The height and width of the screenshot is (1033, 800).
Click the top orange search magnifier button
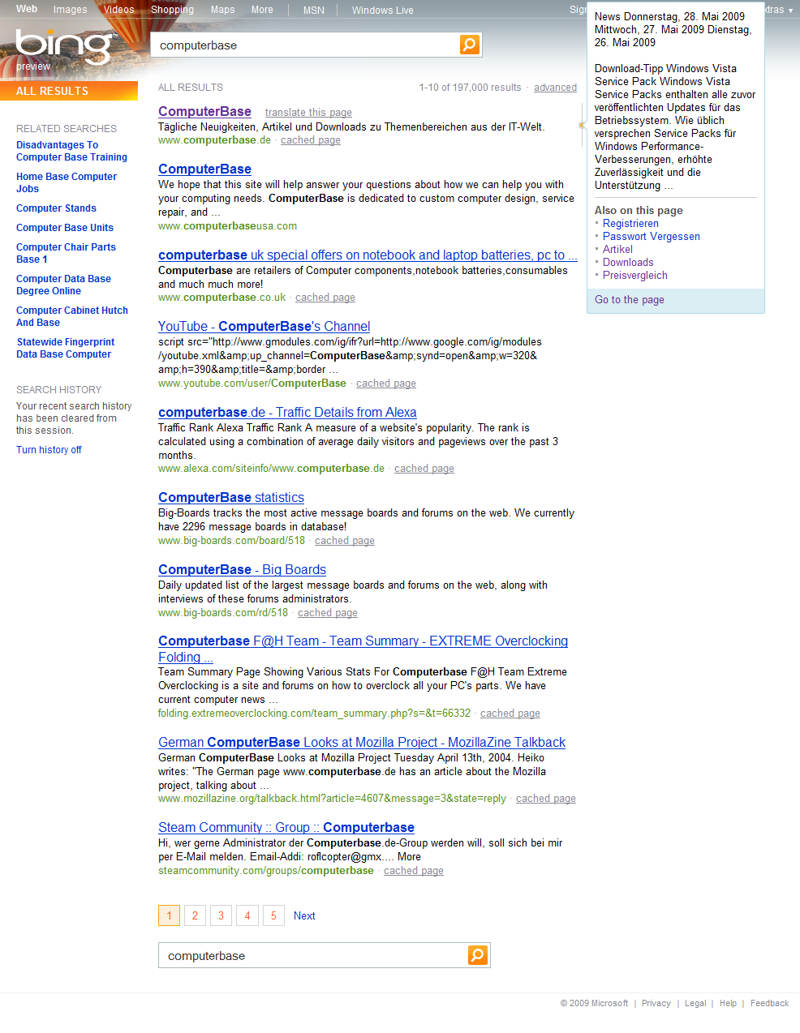coord(470,45)
